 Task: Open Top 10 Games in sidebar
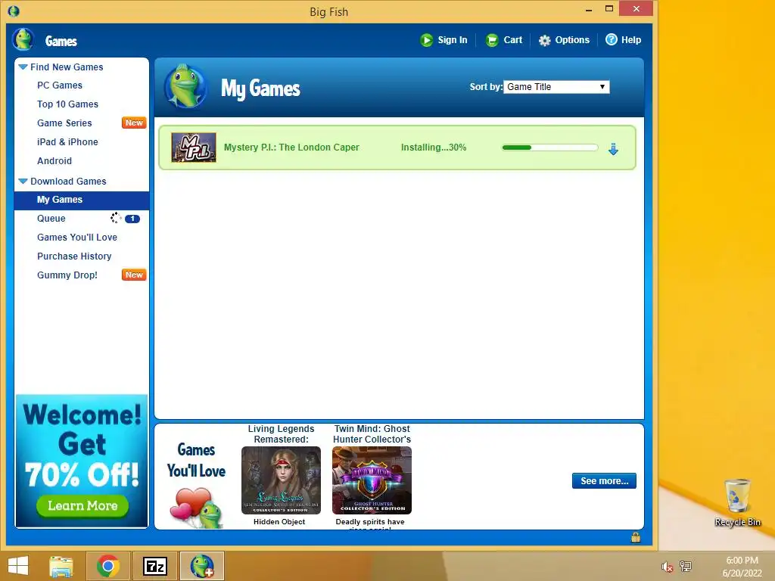pyautogui.click(x=67, y=104)
